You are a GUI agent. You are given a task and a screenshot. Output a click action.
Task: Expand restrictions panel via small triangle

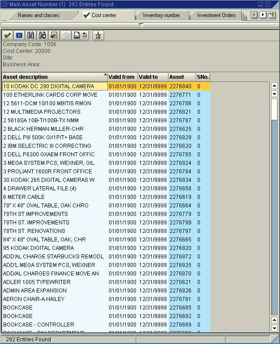tap(141, 25)
